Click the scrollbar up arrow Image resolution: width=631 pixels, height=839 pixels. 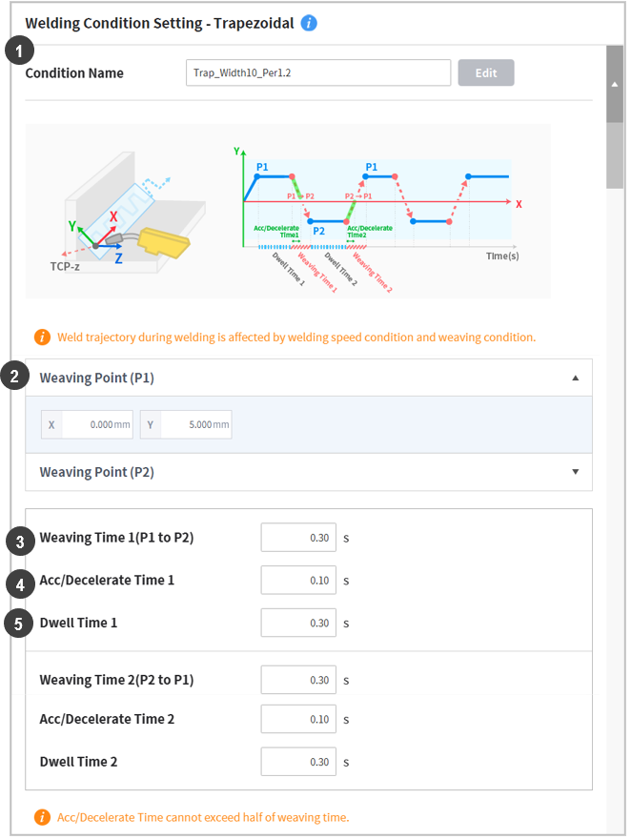pos(615,85)
